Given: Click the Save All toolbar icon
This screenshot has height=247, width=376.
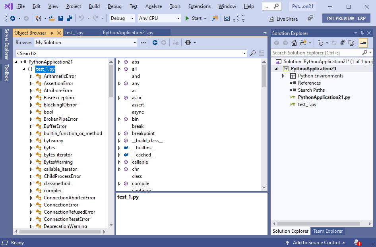Looking at the screenshot, I should [x=70, y=18].
